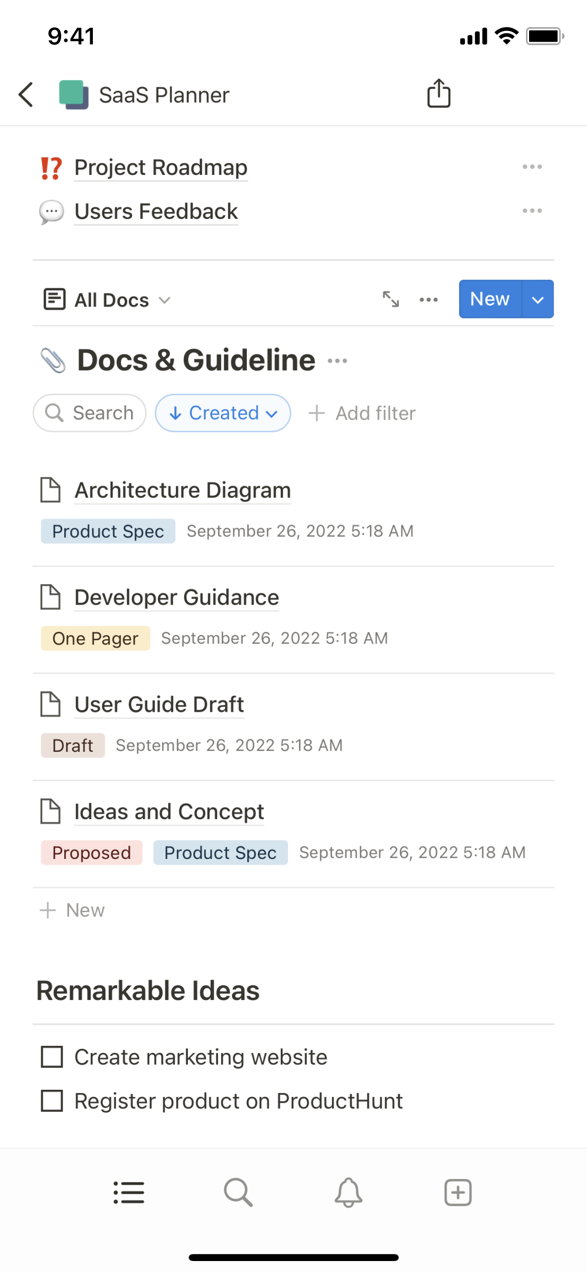This screenshot has width=587, height=1272.
Task: Open notifications bell icon
Action: coord(348,1192)
